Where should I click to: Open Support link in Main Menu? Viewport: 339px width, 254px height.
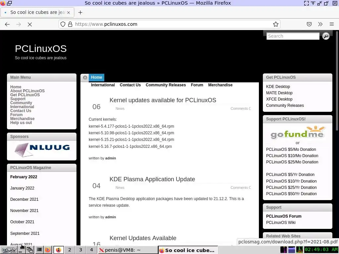(18, 99)
